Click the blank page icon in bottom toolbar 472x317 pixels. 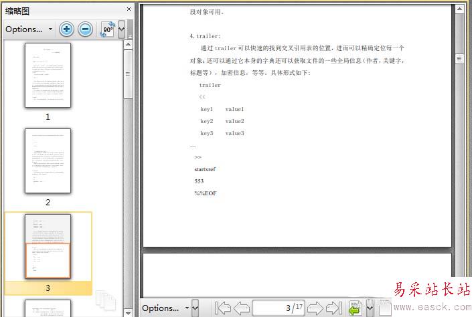[384, 308]
